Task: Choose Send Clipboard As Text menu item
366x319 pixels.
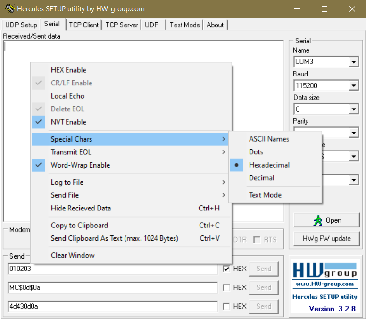Action: click(132, 238)
